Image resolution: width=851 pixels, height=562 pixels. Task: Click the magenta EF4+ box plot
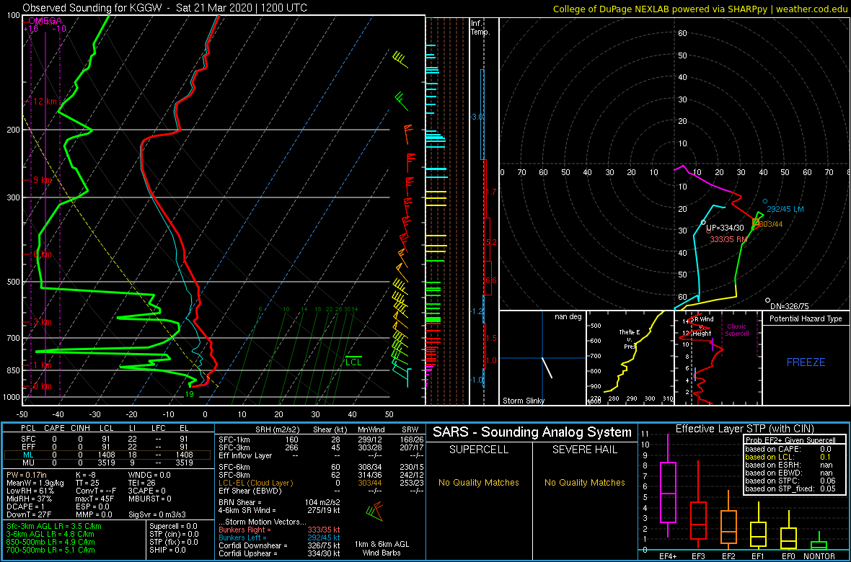(x=668, y=486)
